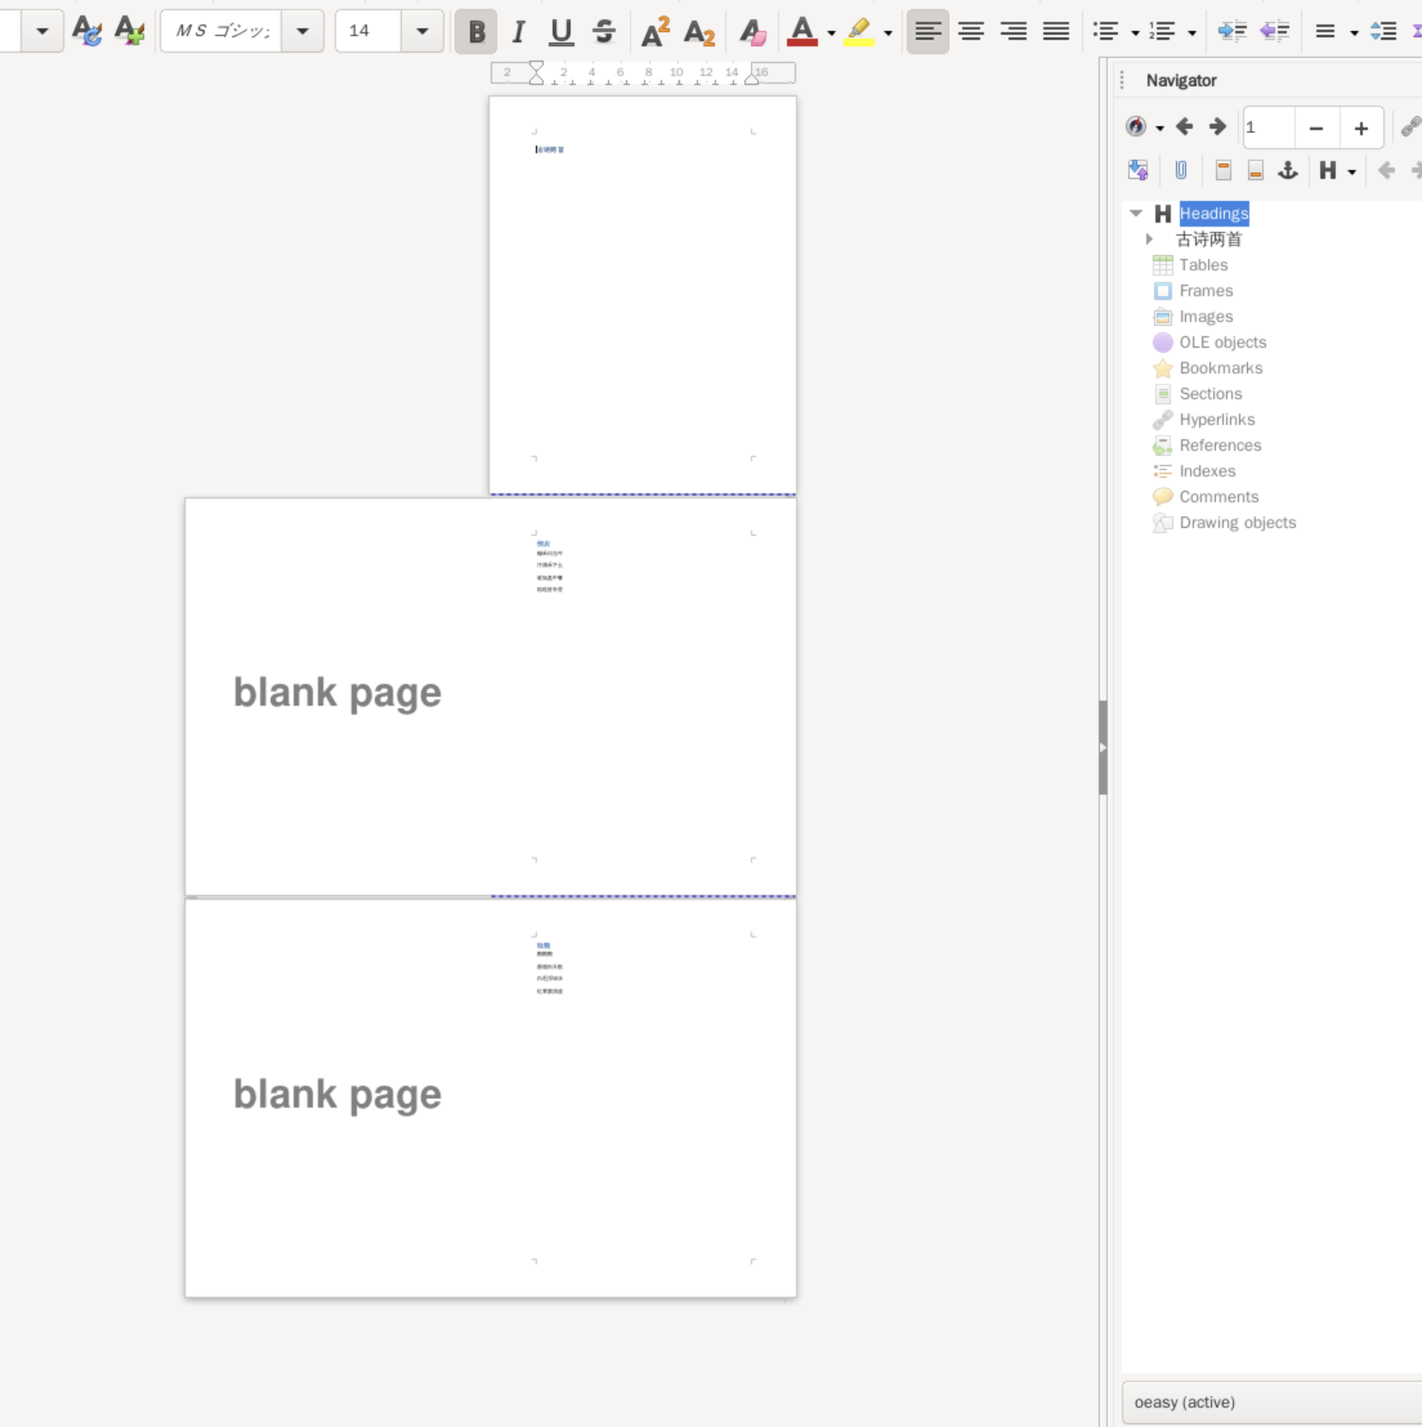Viewport: 1422px width, 1427px height.
Task: Click the Update Selected Style icon
Action: coord(87,32)
